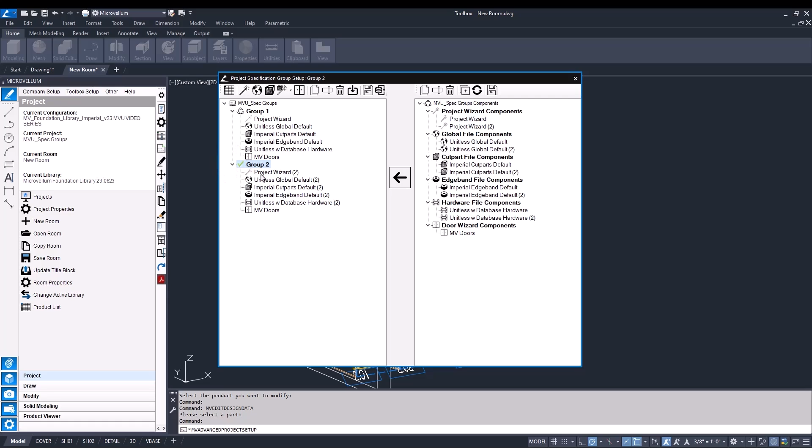Click the command line input field
This screenshot has width=812, height=448.
pyautogui.click(x=495, y=430)
